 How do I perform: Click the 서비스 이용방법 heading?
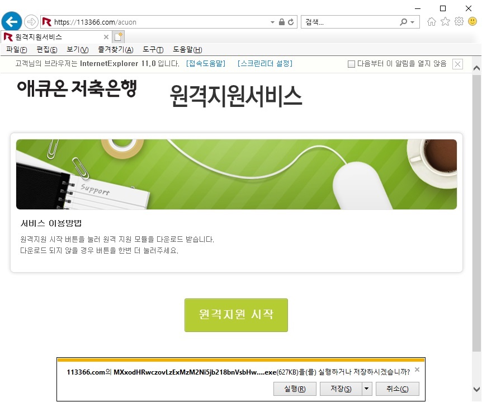pos(51,223)
